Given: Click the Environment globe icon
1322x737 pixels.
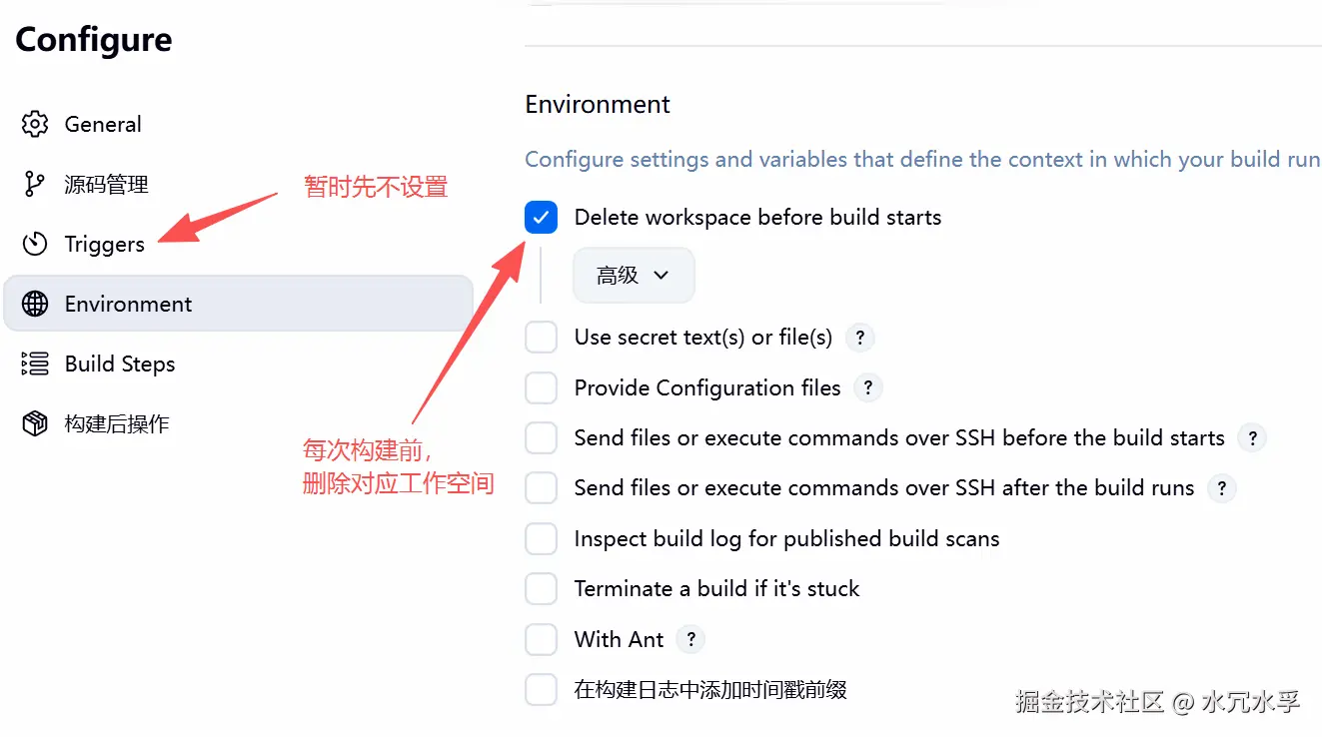Looking at the screenshot, I should (x=35, y=305).
